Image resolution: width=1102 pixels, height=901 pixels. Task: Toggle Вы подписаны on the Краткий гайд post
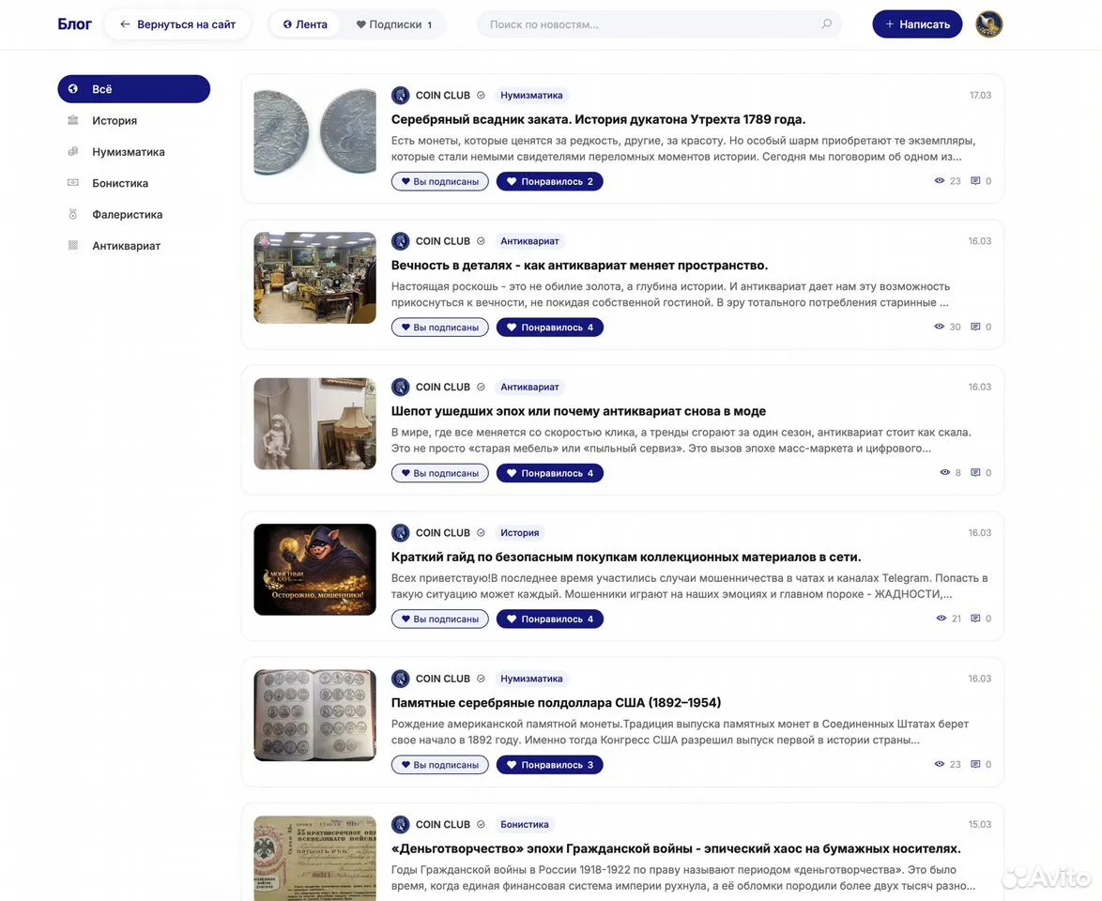click(440, 618)
